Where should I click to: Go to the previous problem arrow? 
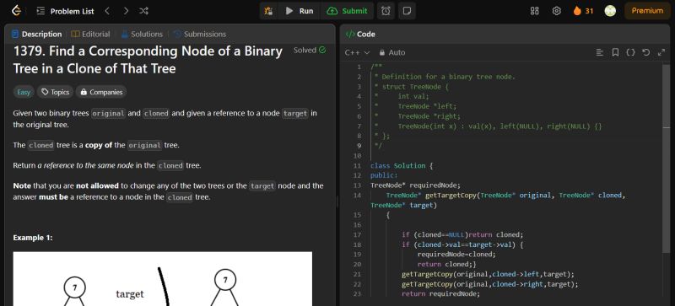pos(107,11)
